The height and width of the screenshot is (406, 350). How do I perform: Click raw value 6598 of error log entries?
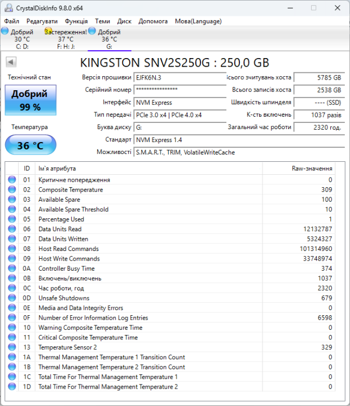point(325,317)
